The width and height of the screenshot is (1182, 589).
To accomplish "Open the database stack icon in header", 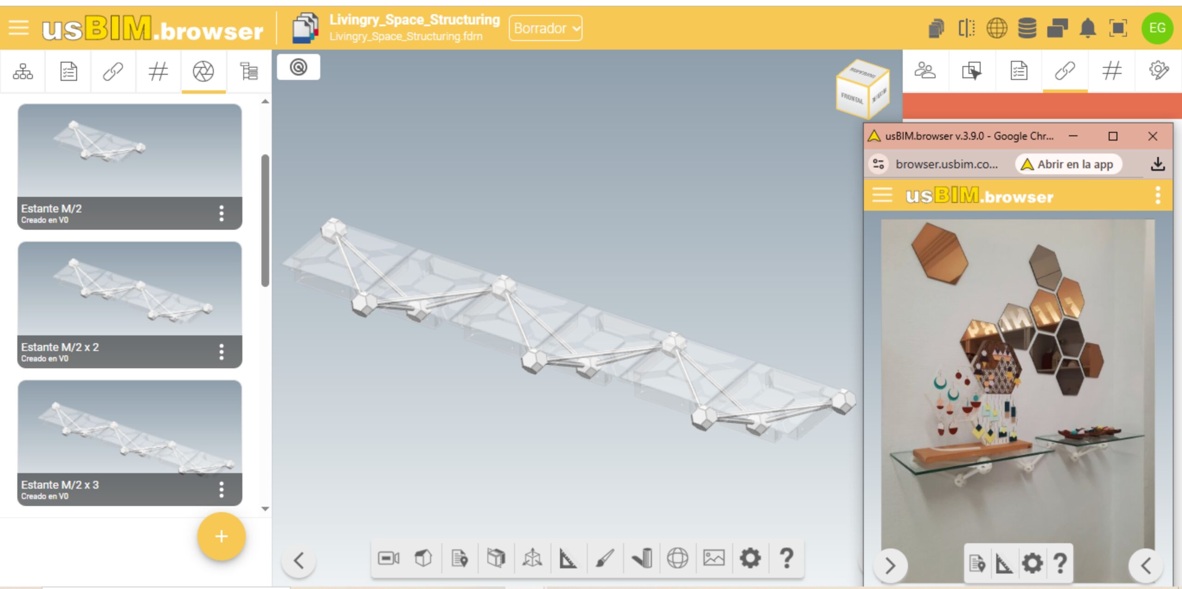I will coord(1027,29).
